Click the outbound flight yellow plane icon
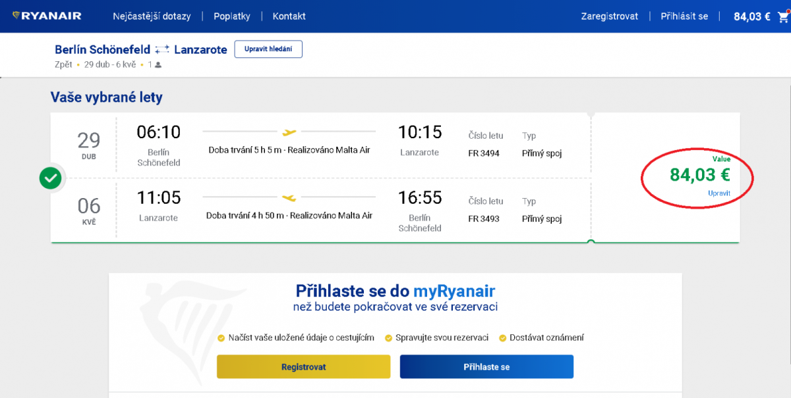This screenshot has height=398, width=791. [x=289, y=132]
